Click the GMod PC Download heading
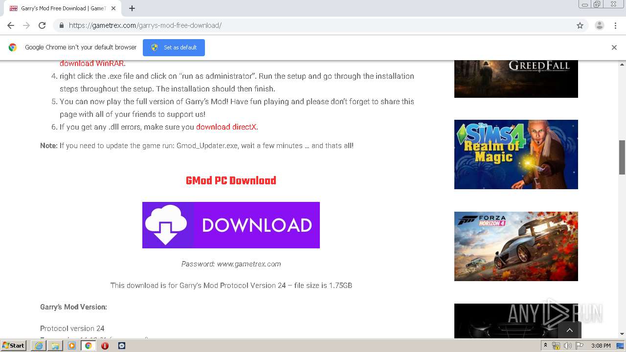This screenshot has width=626, height=352. coord(231,180)
